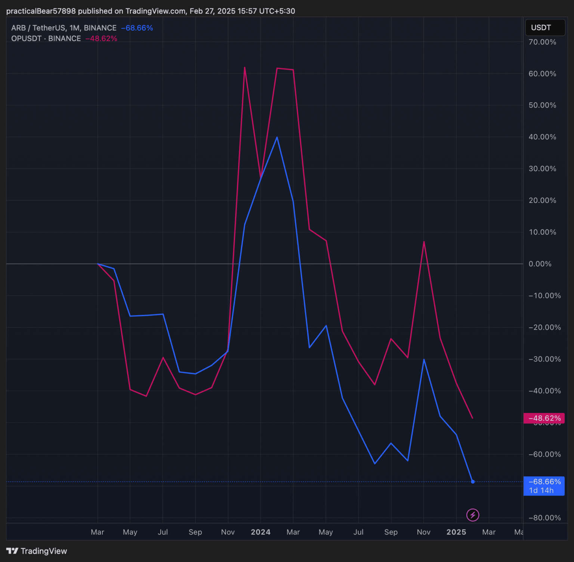Screen dimensions: 574x562
Task: Click practicalBear57898 username in the header
Action: pos(41,11)
